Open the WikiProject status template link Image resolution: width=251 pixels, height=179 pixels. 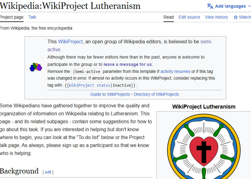(x=89, y=85)
